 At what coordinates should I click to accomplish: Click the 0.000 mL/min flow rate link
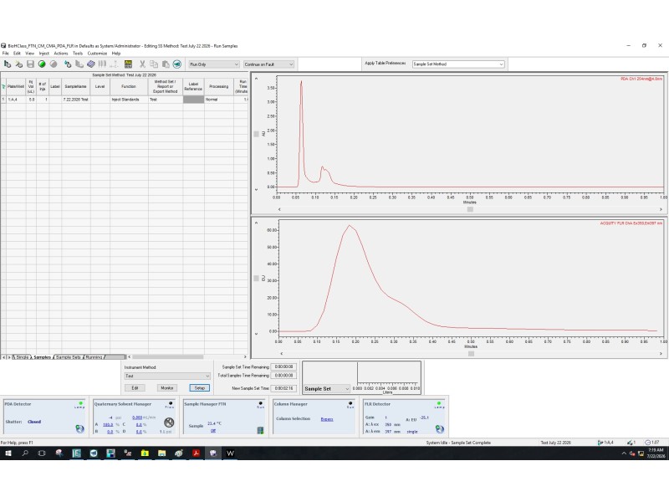137,417
